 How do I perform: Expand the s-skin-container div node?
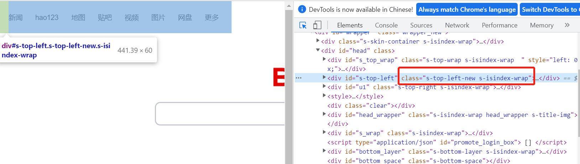coord(318,41)
